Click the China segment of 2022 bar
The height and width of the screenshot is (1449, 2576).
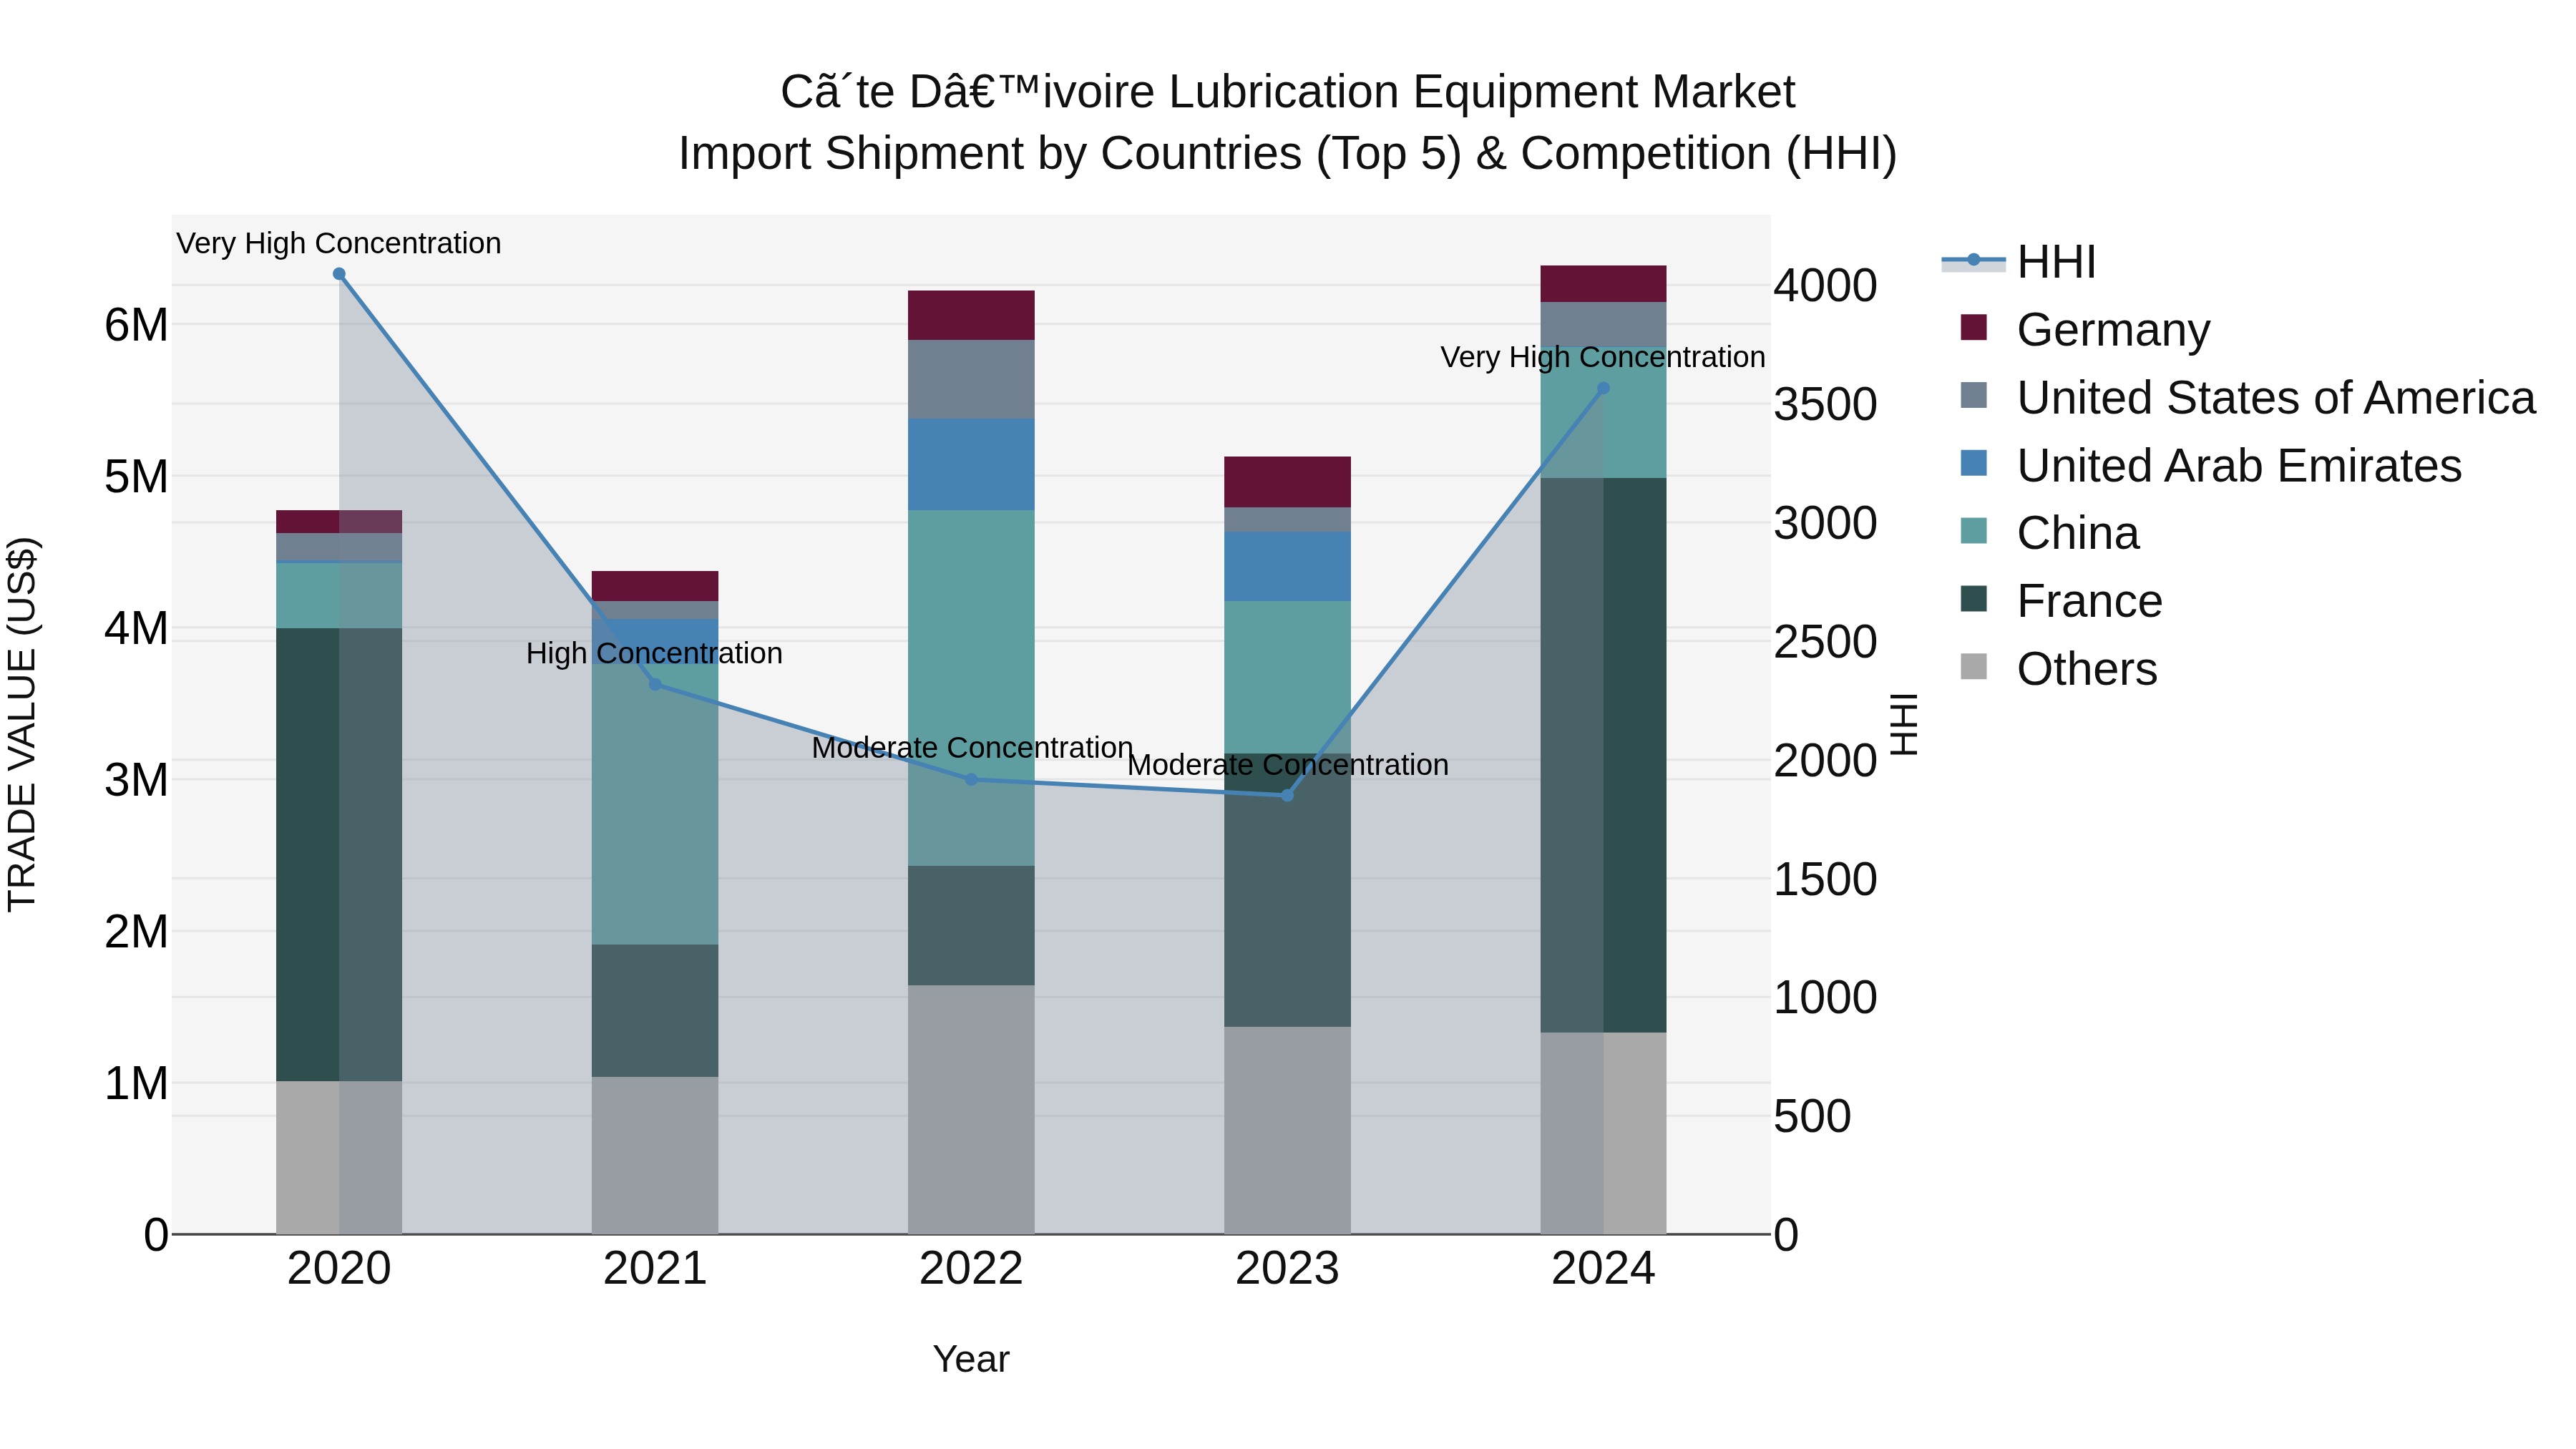[971, 688]
